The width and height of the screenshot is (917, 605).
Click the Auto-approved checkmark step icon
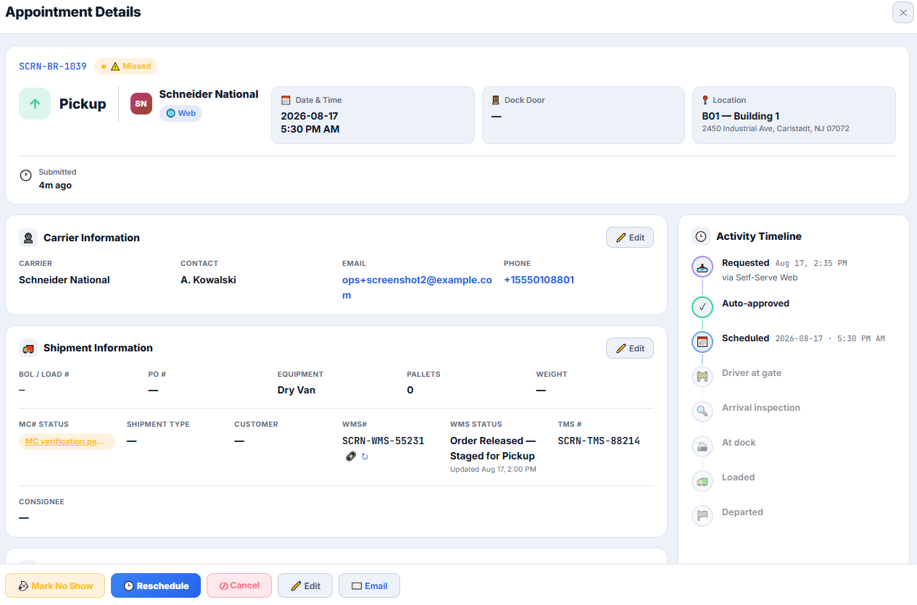702,307
